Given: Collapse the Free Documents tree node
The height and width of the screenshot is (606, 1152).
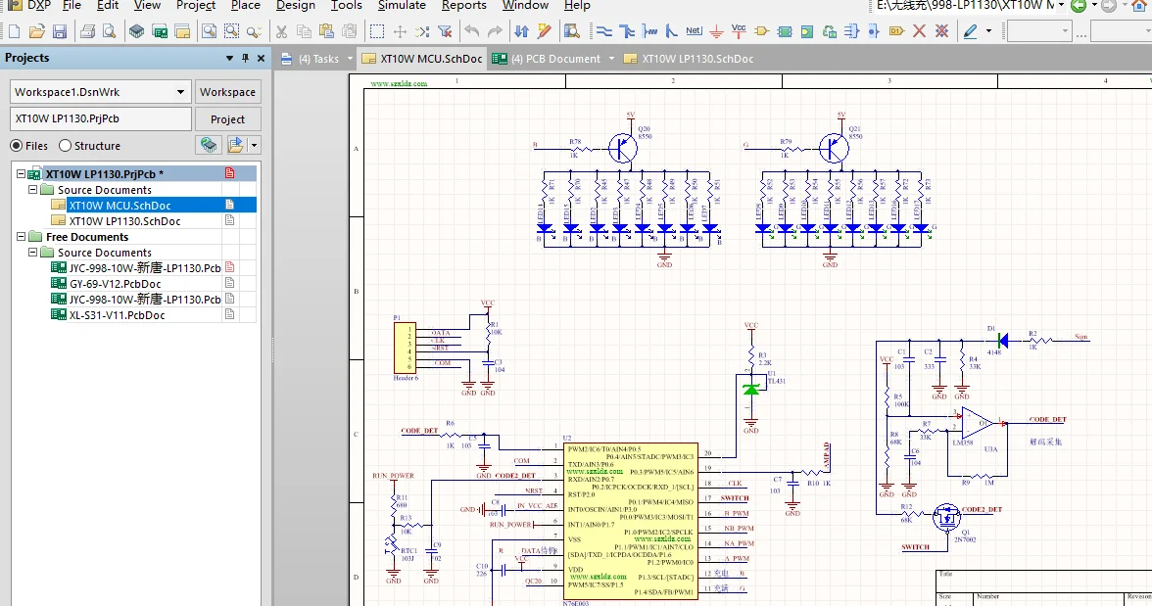Looking at the screenshot, I should (21, 237).
